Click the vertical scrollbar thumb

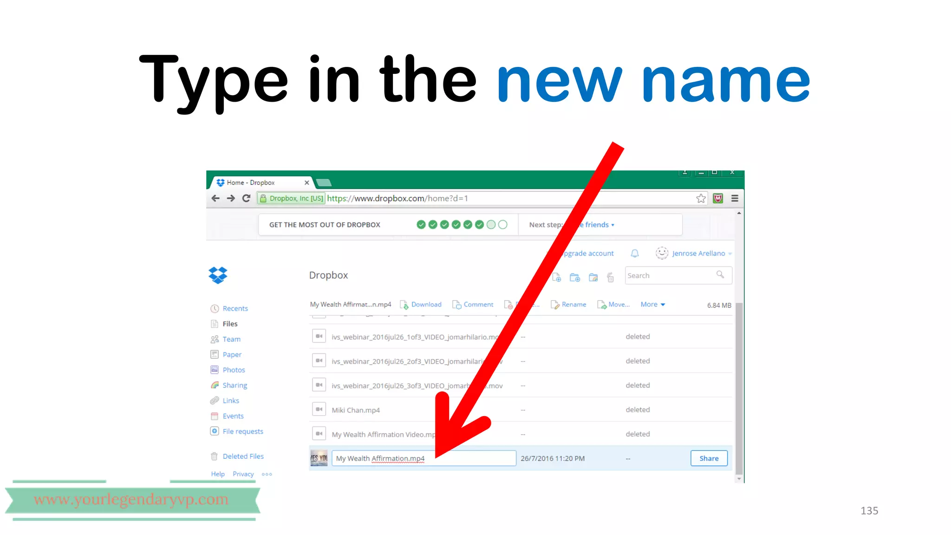(739, 388)
